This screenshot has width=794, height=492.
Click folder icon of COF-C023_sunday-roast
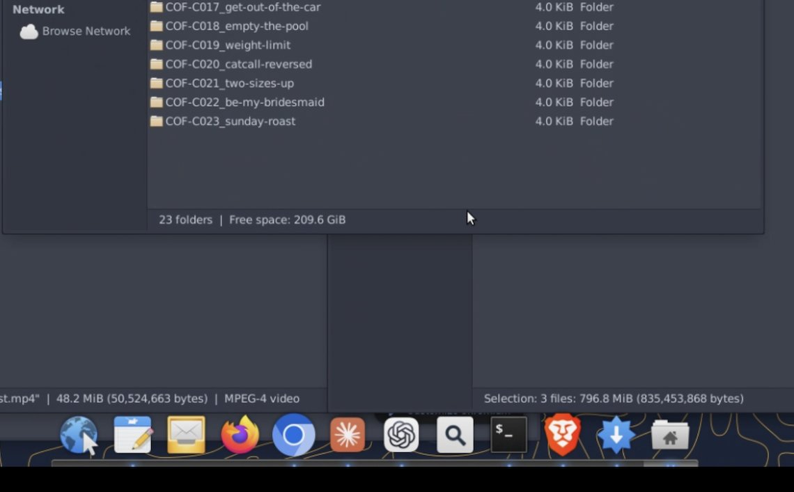tap(157, 121)
